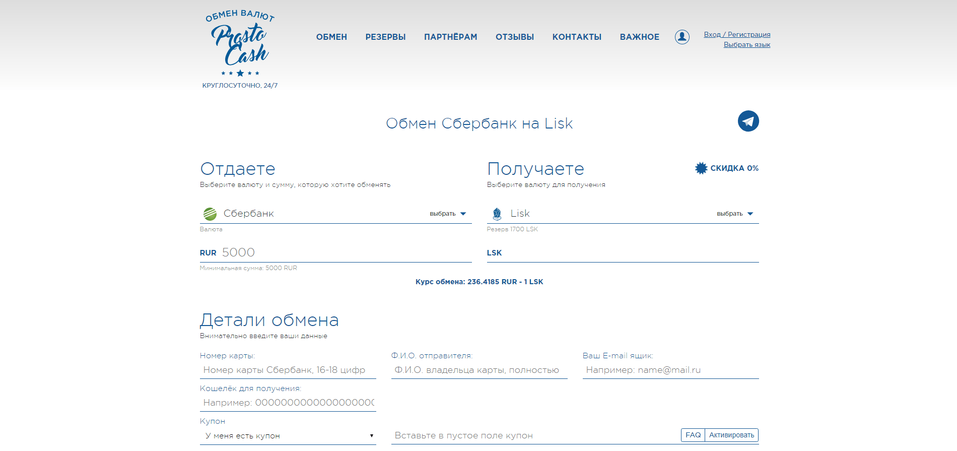
Task: Open the ВАЖНОЕ menu item
Action: [x=639, y=37]
